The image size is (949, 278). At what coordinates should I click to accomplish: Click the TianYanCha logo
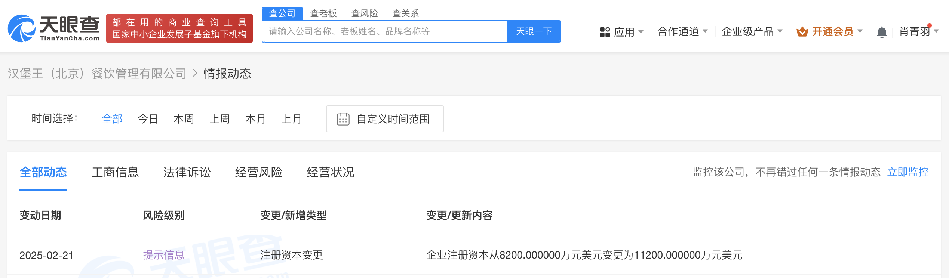(54, 28)
